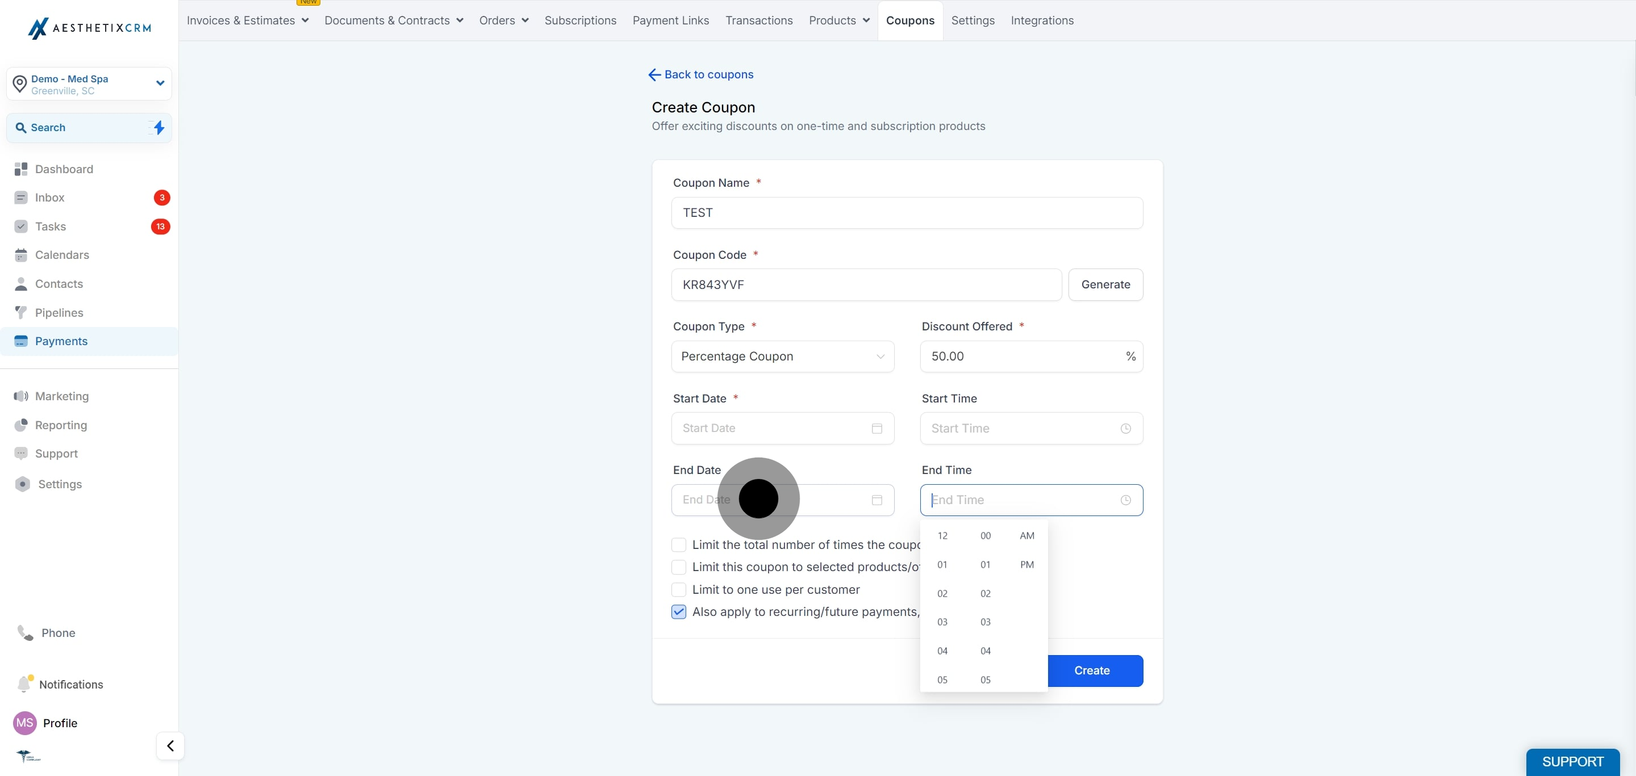Viewport: 1636px width, 776px height.
Task: Open the Demo - Med Spa location switcher
Action: [x=89, y=84]
